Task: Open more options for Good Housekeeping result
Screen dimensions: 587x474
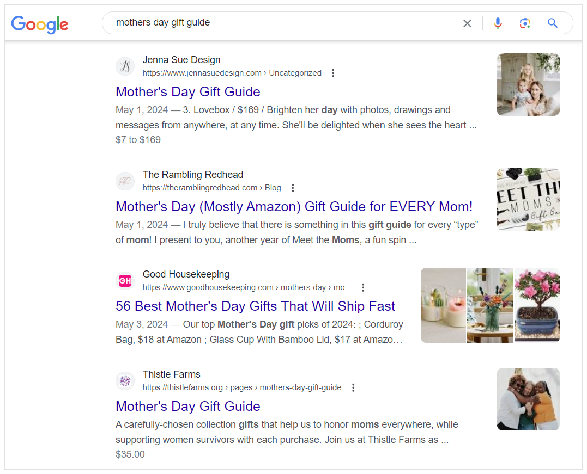Action: pos(363,287)
